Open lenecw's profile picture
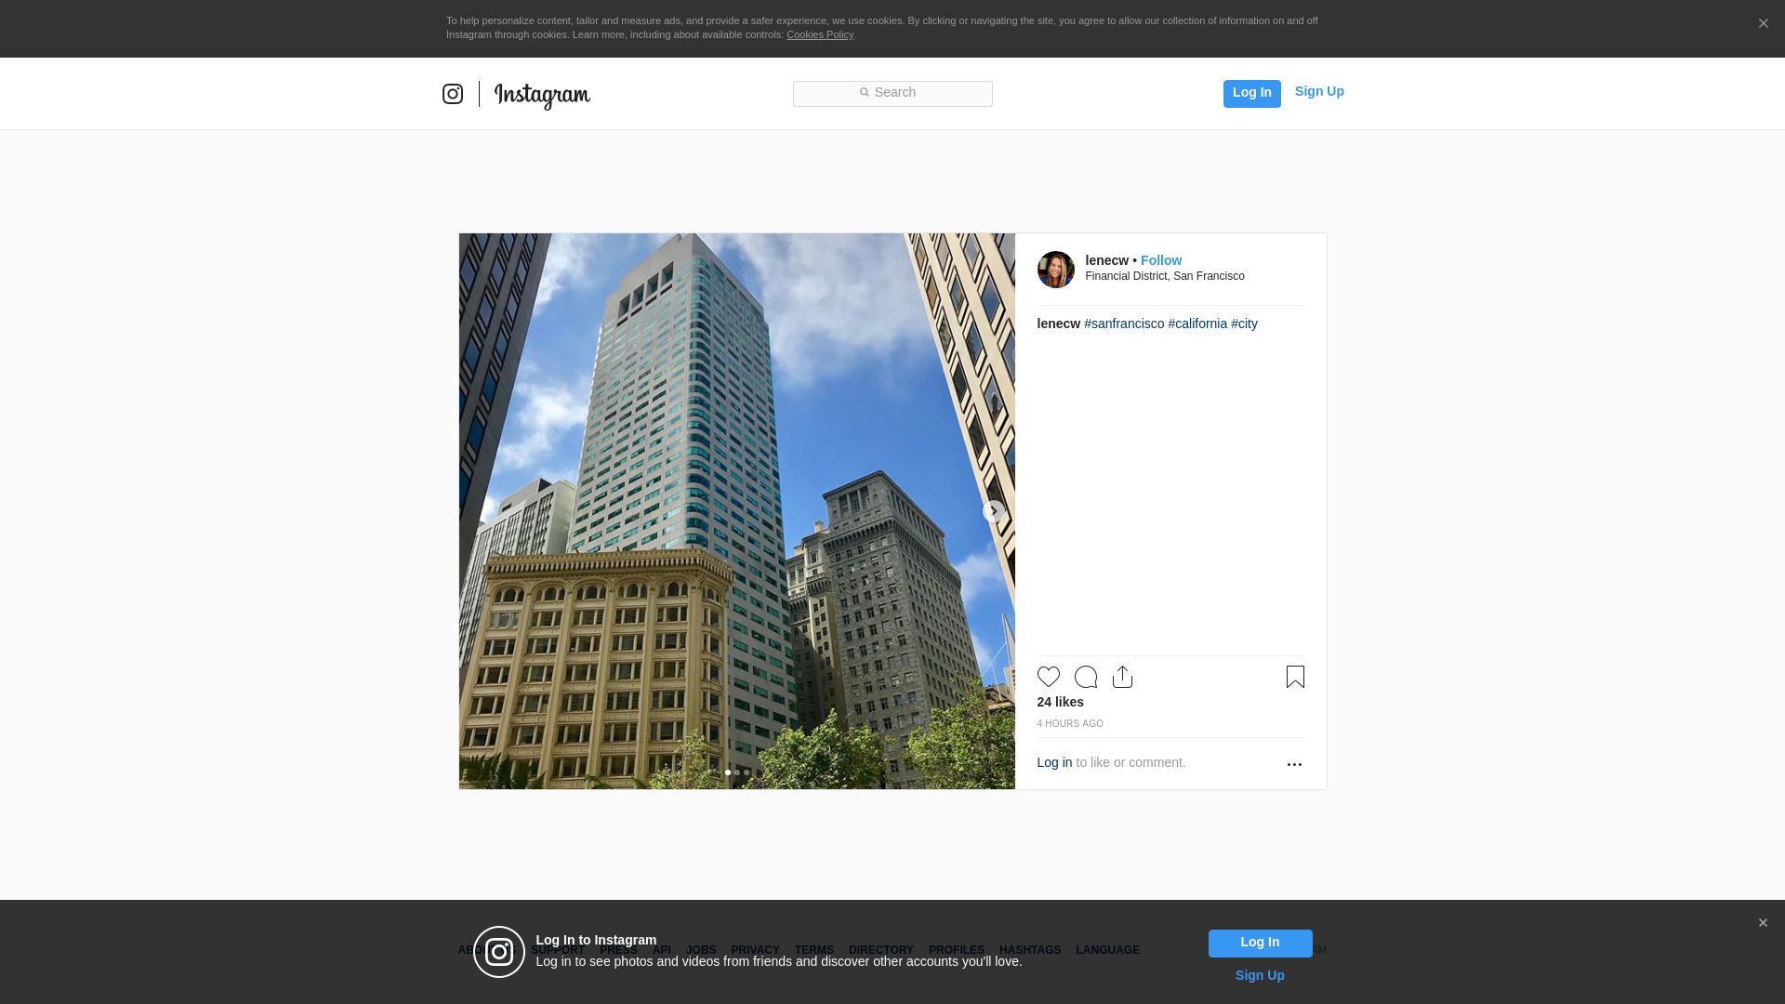This screenshot has width=1785, height=1004. point(1055,270)
